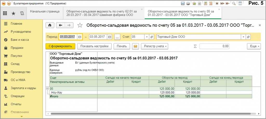This screenshot has height=119, width=266.
Task: Add to favorites using star icon in title bar
Action: coord(194,3)
